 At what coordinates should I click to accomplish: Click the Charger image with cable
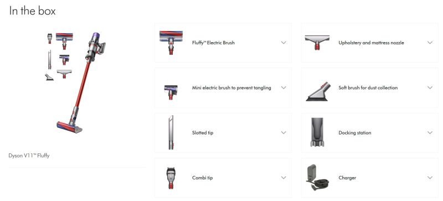317,178
